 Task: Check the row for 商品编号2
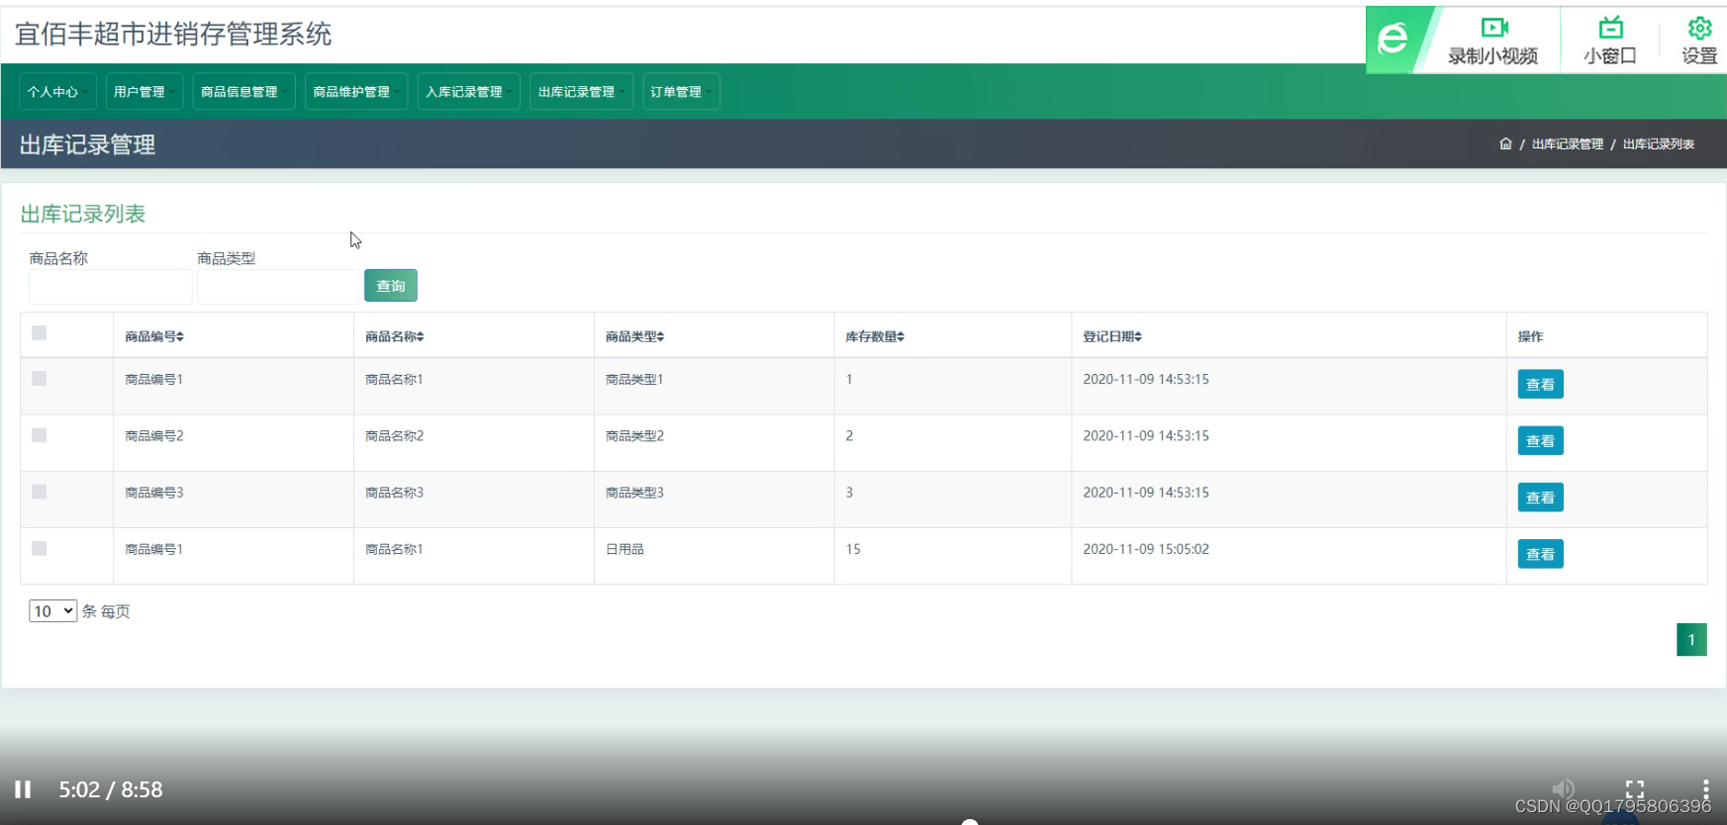pos(40,435)
